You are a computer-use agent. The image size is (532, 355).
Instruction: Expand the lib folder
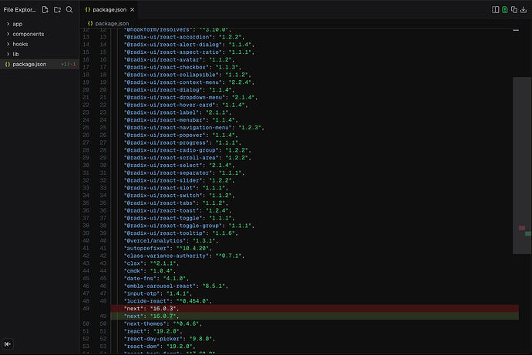point(39,54)
